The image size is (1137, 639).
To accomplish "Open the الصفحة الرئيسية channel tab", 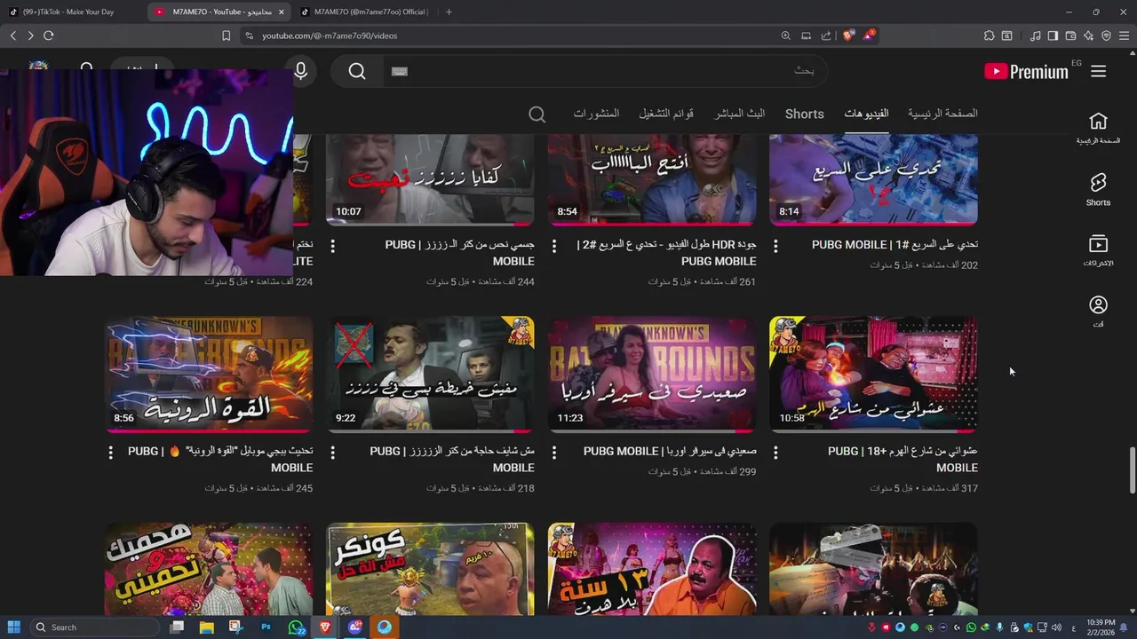I will tap(942, 114).
